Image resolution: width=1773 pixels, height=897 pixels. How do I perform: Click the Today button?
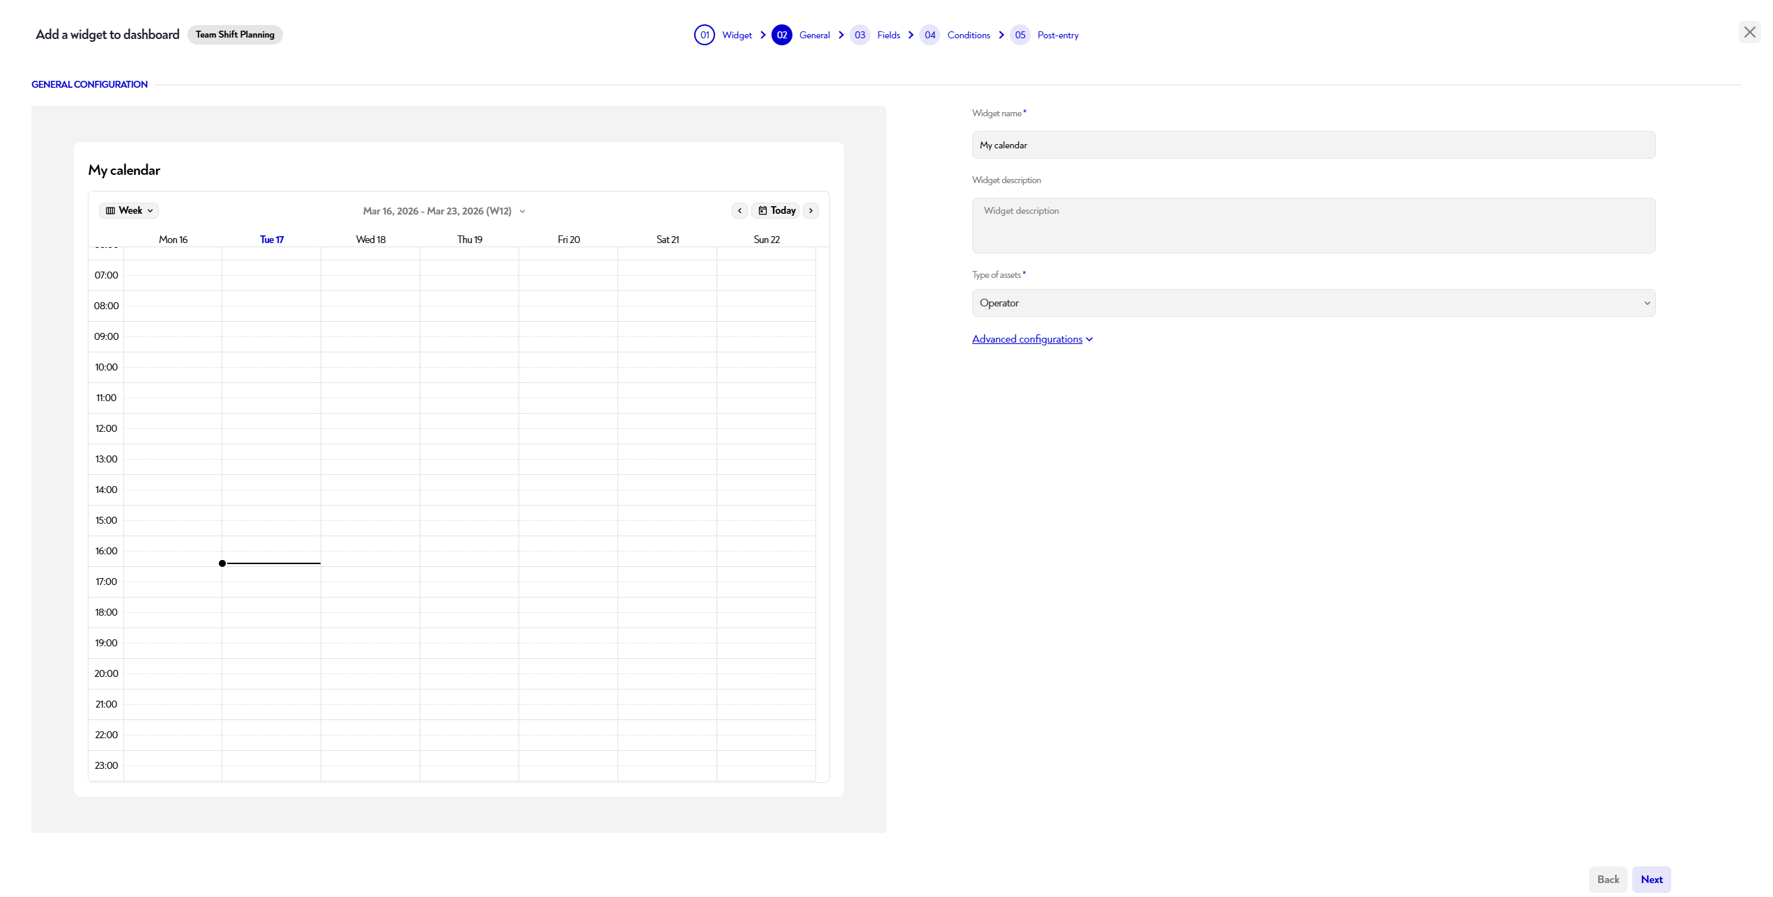coord(776,210)
